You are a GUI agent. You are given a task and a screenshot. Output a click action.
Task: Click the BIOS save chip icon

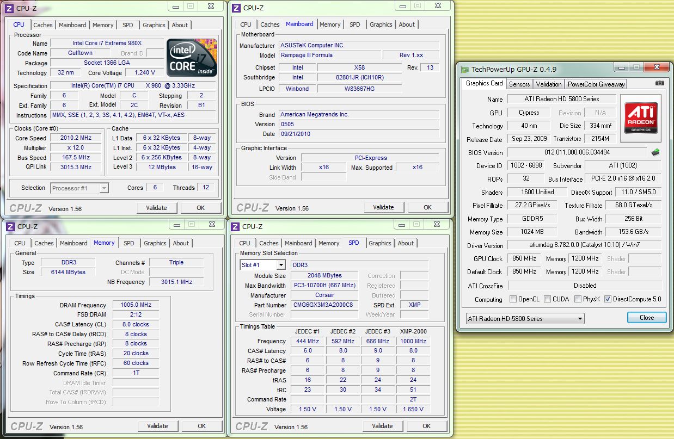point(655,152)
